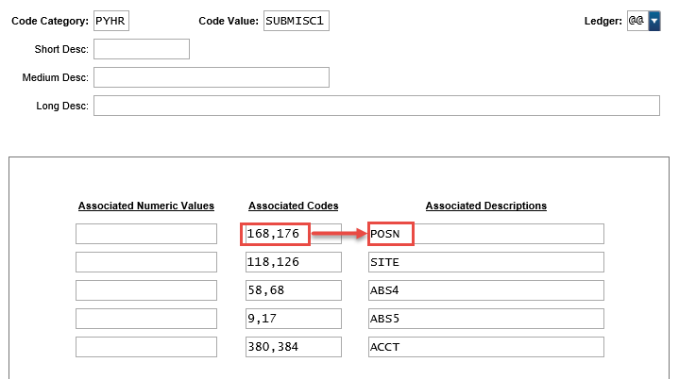Screen dimensions: 679x379
Task: Select the ABS4 description field
Action: point(485,290)
